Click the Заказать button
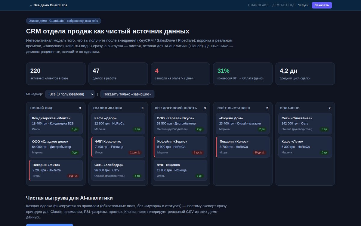The image size is (361, 226). point(322,5)
